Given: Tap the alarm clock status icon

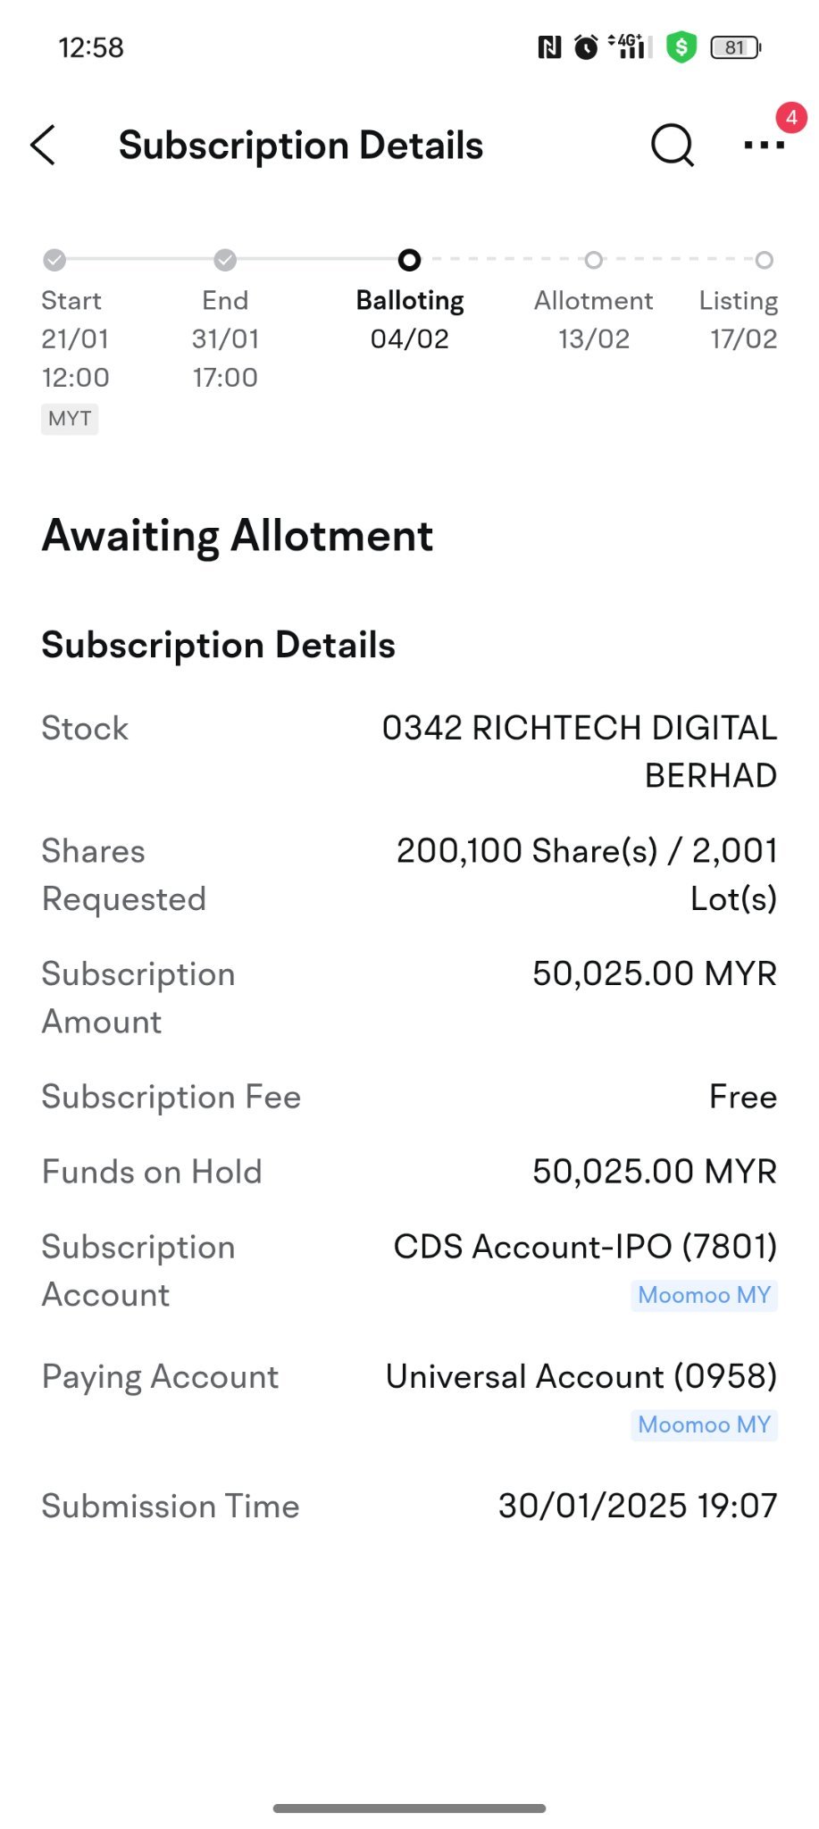Looking at the screenshot, I should tap(586, 47).
